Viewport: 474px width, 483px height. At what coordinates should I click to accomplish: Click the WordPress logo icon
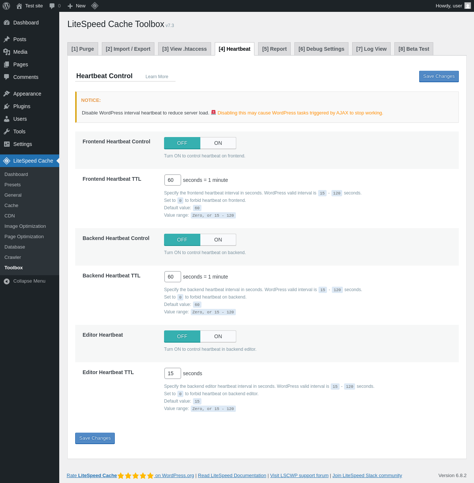pos(6,6)
